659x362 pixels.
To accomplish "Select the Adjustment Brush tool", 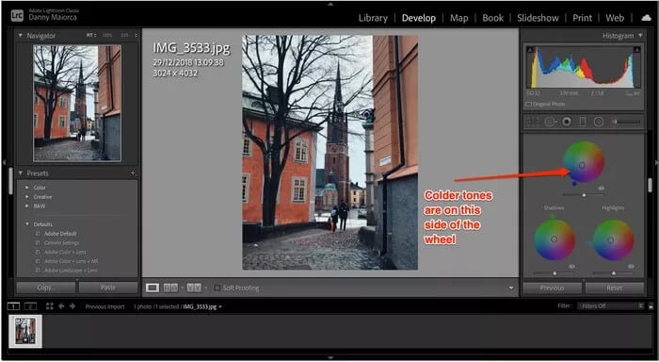I will coord(627,122).
